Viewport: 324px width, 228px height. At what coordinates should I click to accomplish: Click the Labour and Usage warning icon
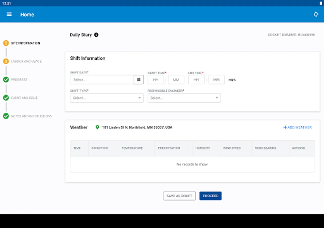point(6,61)
